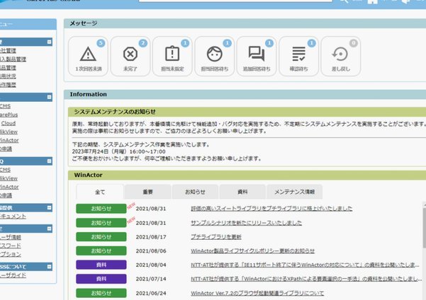Open the 追加回答待ち chat bubbles card
426x300 pixels.
pos(257,56)
